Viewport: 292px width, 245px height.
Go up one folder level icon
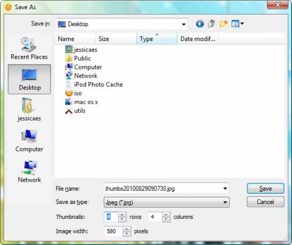(x=212, y=23)
